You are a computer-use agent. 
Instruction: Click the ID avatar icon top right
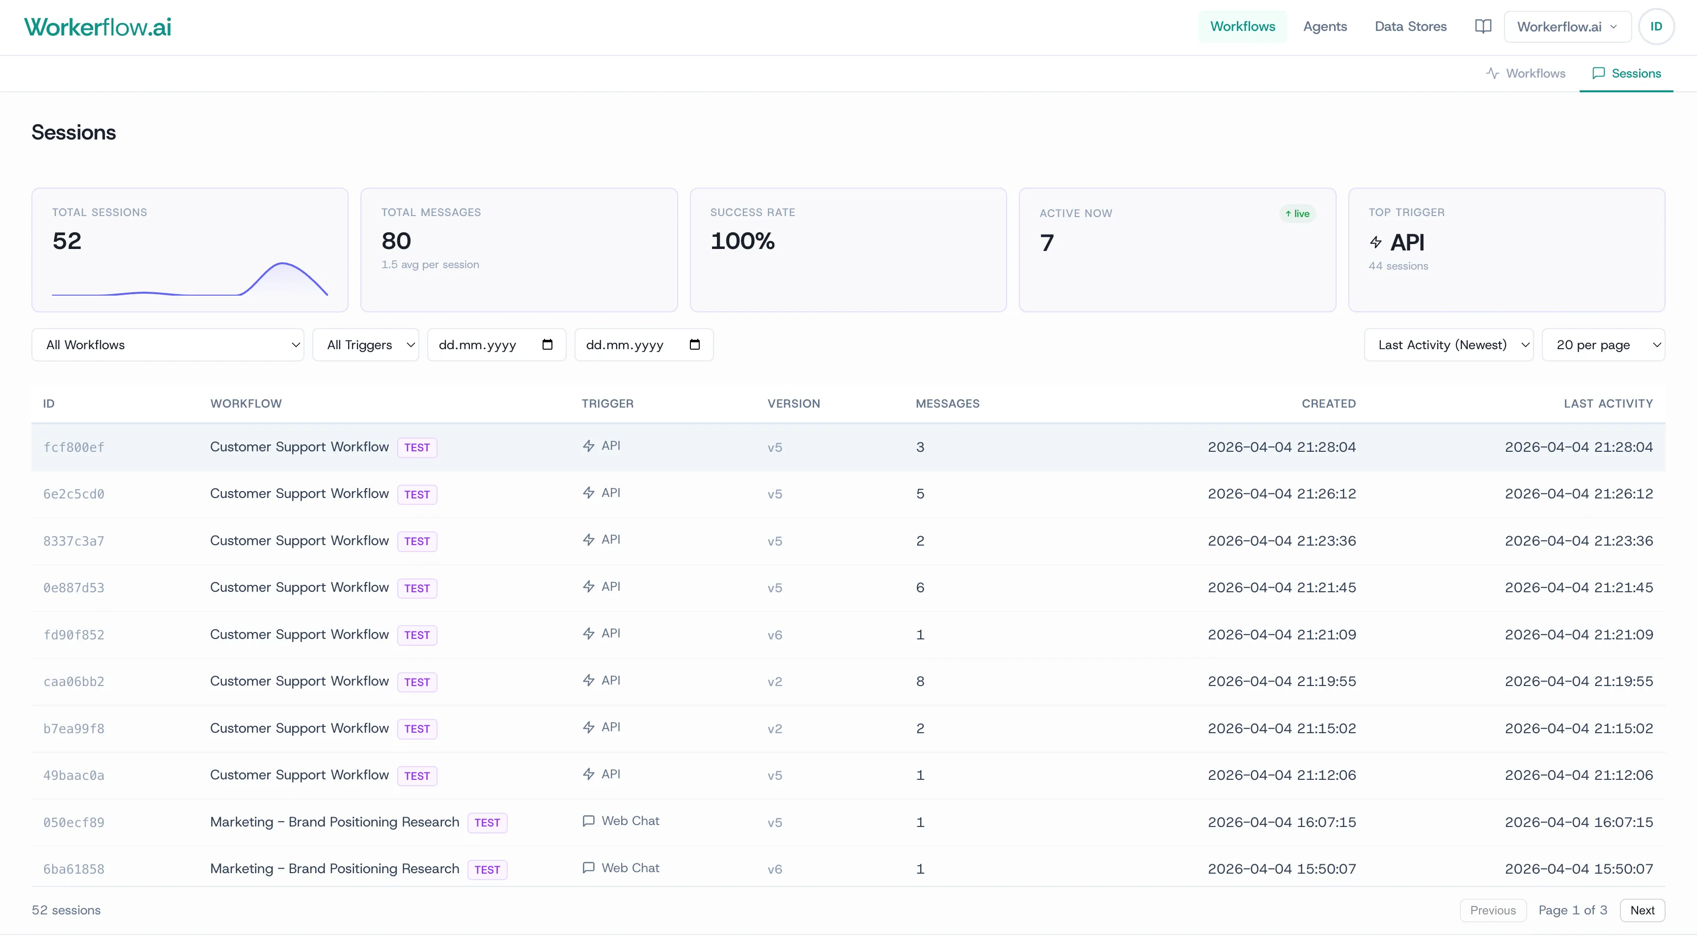click(x=1657, y=27)
